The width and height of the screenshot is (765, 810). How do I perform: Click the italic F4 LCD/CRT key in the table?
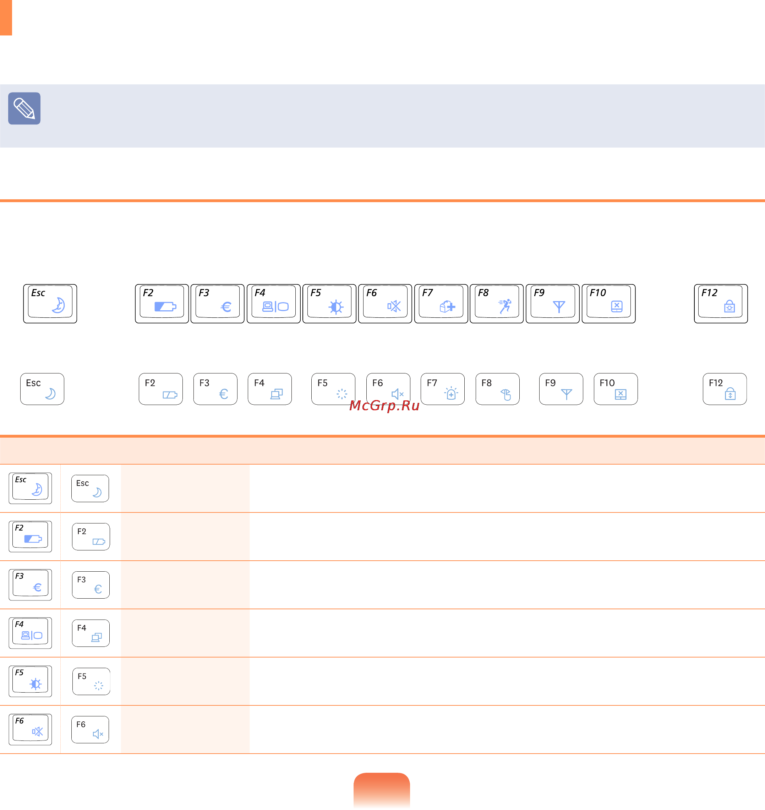[30, 633]
